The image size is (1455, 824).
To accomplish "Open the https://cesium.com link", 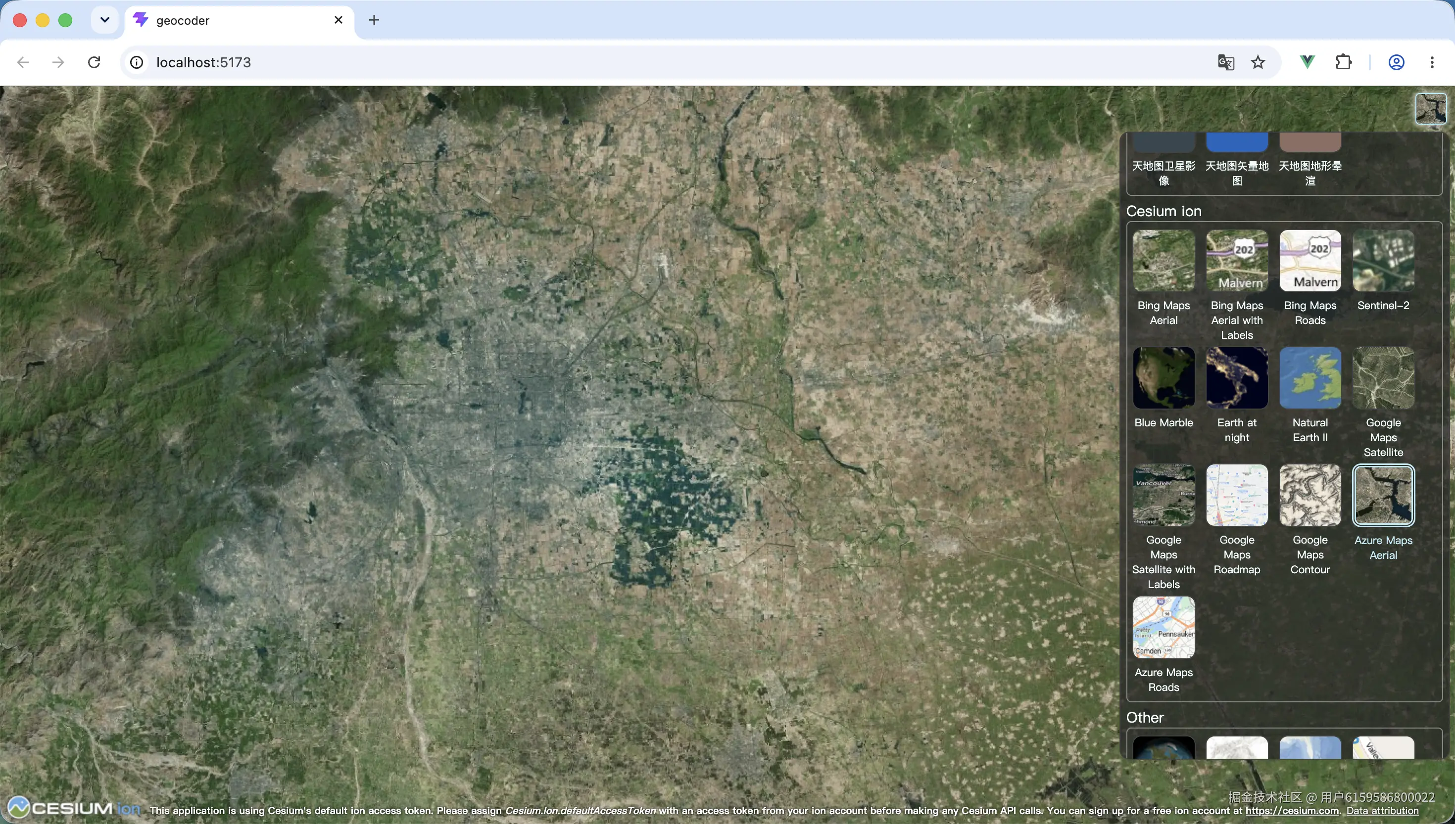I will point(1292,811).
